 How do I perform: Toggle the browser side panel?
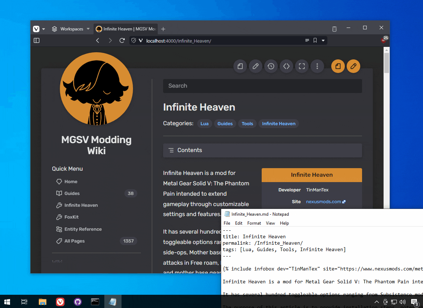tap(37, 40)
